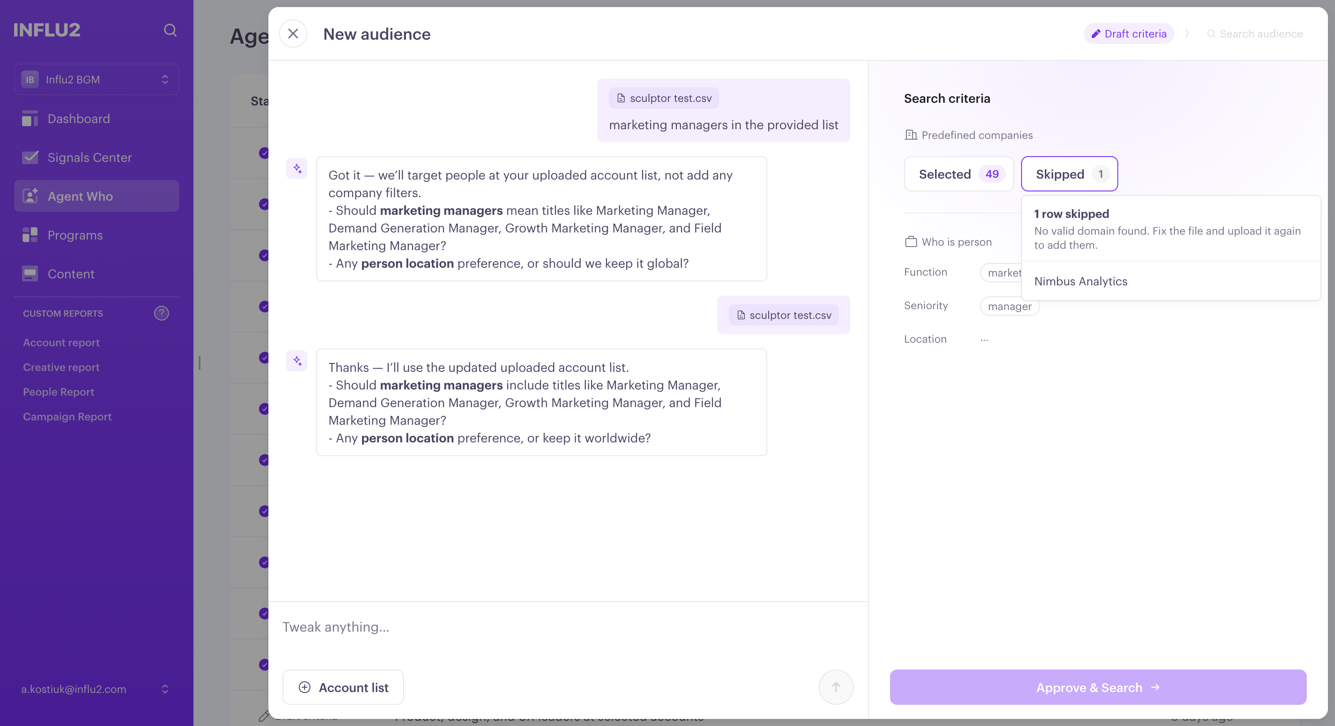Open the Content section icon
Screen dimensions: 1335x726
(x=30, y=274)
